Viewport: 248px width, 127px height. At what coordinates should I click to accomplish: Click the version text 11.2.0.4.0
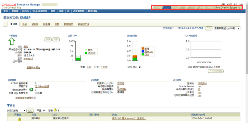29,55
